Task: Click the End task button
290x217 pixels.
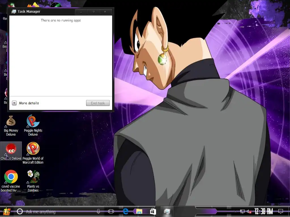Action: (x=98, y=103)
